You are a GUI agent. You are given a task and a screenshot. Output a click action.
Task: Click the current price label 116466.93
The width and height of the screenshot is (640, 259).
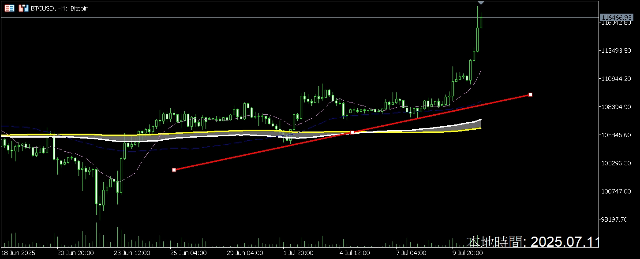point(617,18)
